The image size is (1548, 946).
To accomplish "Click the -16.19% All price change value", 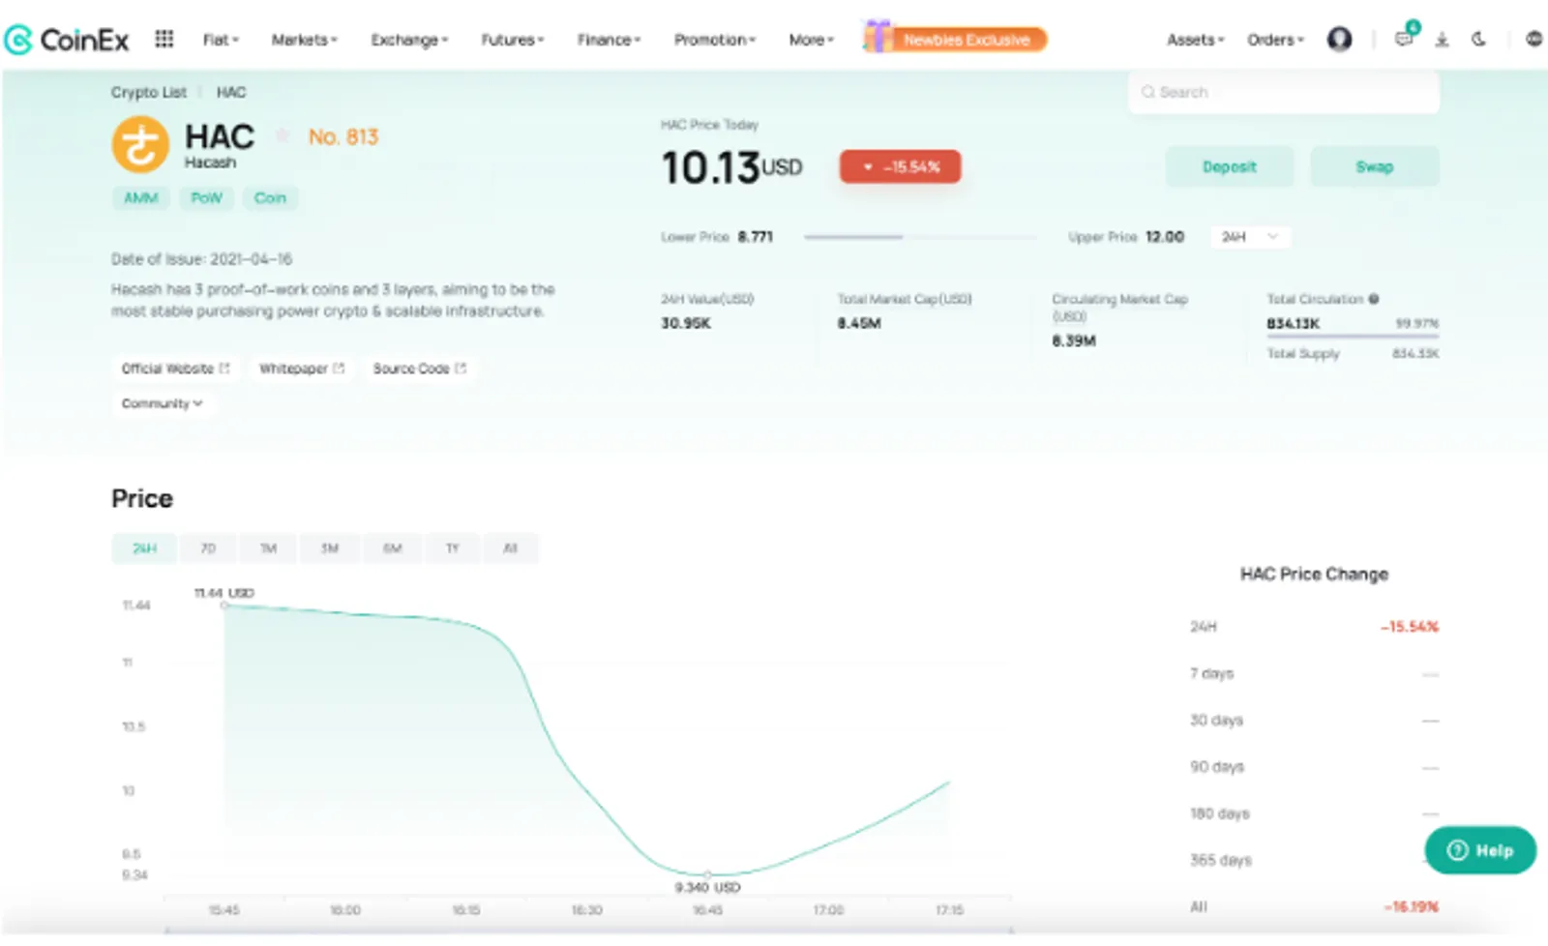I will click(1411, 906).
